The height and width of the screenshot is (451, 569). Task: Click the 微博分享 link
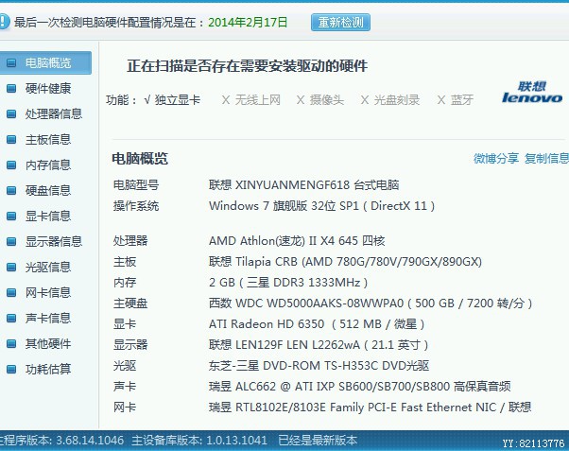495,158
